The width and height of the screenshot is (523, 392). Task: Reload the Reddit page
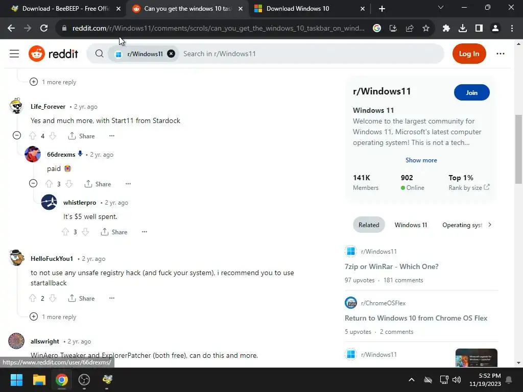click(x=44, y=29)
